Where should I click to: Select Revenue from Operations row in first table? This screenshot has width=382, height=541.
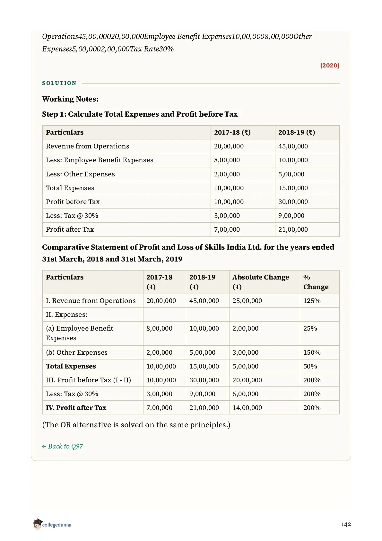[191, 146]
